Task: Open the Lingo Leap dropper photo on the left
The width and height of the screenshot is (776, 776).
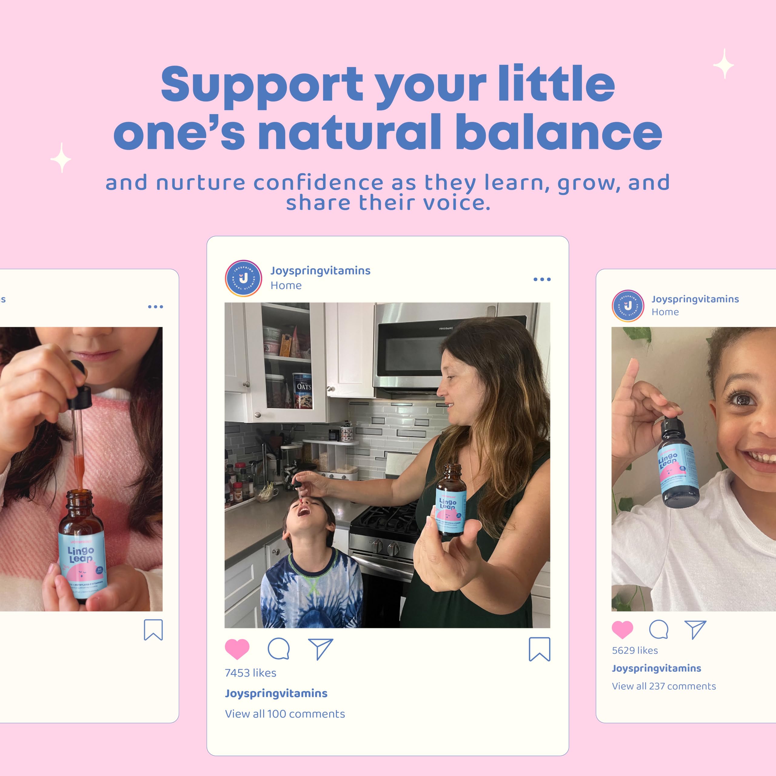Action: [81, 469]
